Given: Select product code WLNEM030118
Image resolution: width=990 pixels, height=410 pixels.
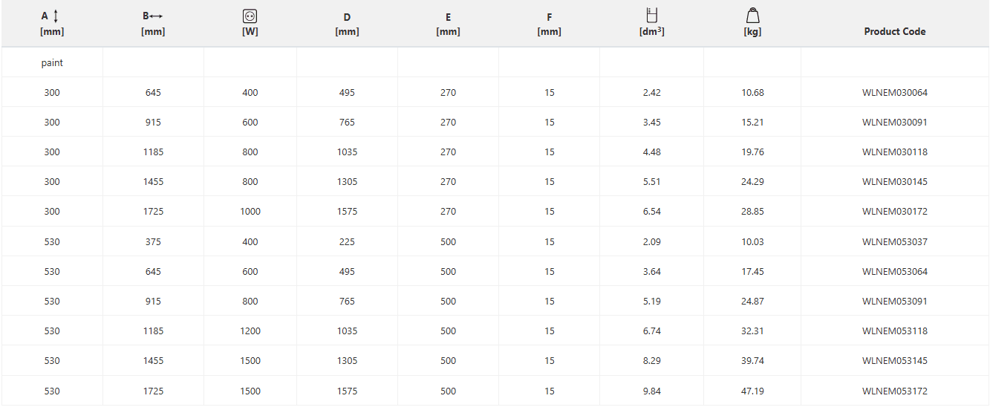Looking at the screenshot, I should pyautogui.click(x=894, y=152).
